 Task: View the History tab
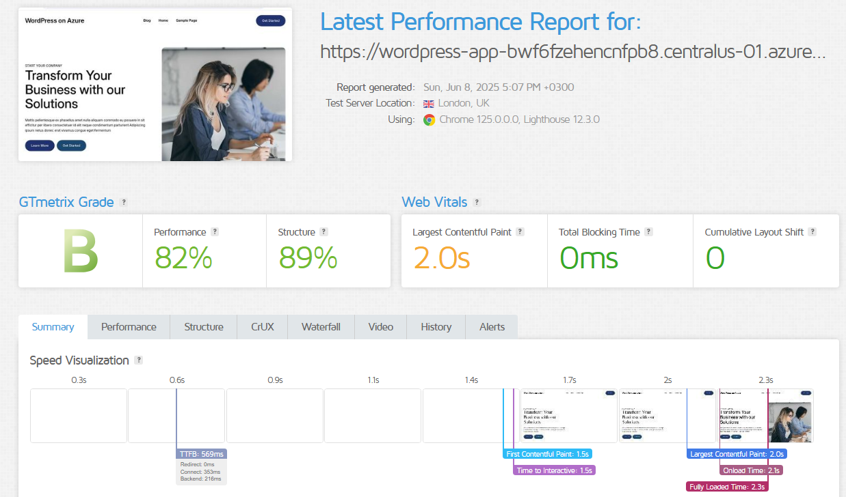click(436, 327)
